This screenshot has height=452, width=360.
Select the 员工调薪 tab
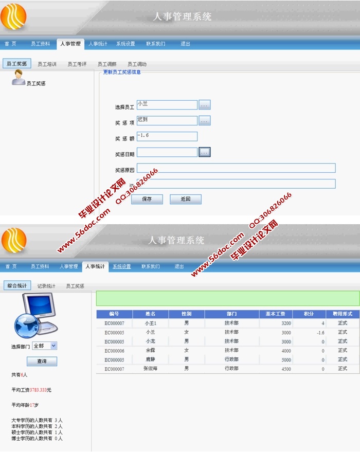pyautogui.click(x=107, y=64)
